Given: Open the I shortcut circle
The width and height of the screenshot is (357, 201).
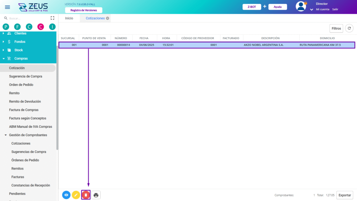Looking at the screenshot, I should click(52, 27).
